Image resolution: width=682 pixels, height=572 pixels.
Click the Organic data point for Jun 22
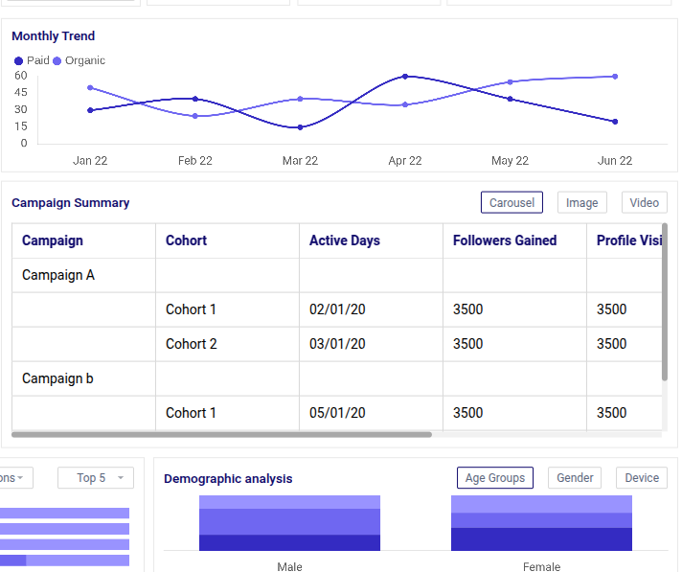coord(614,77)
